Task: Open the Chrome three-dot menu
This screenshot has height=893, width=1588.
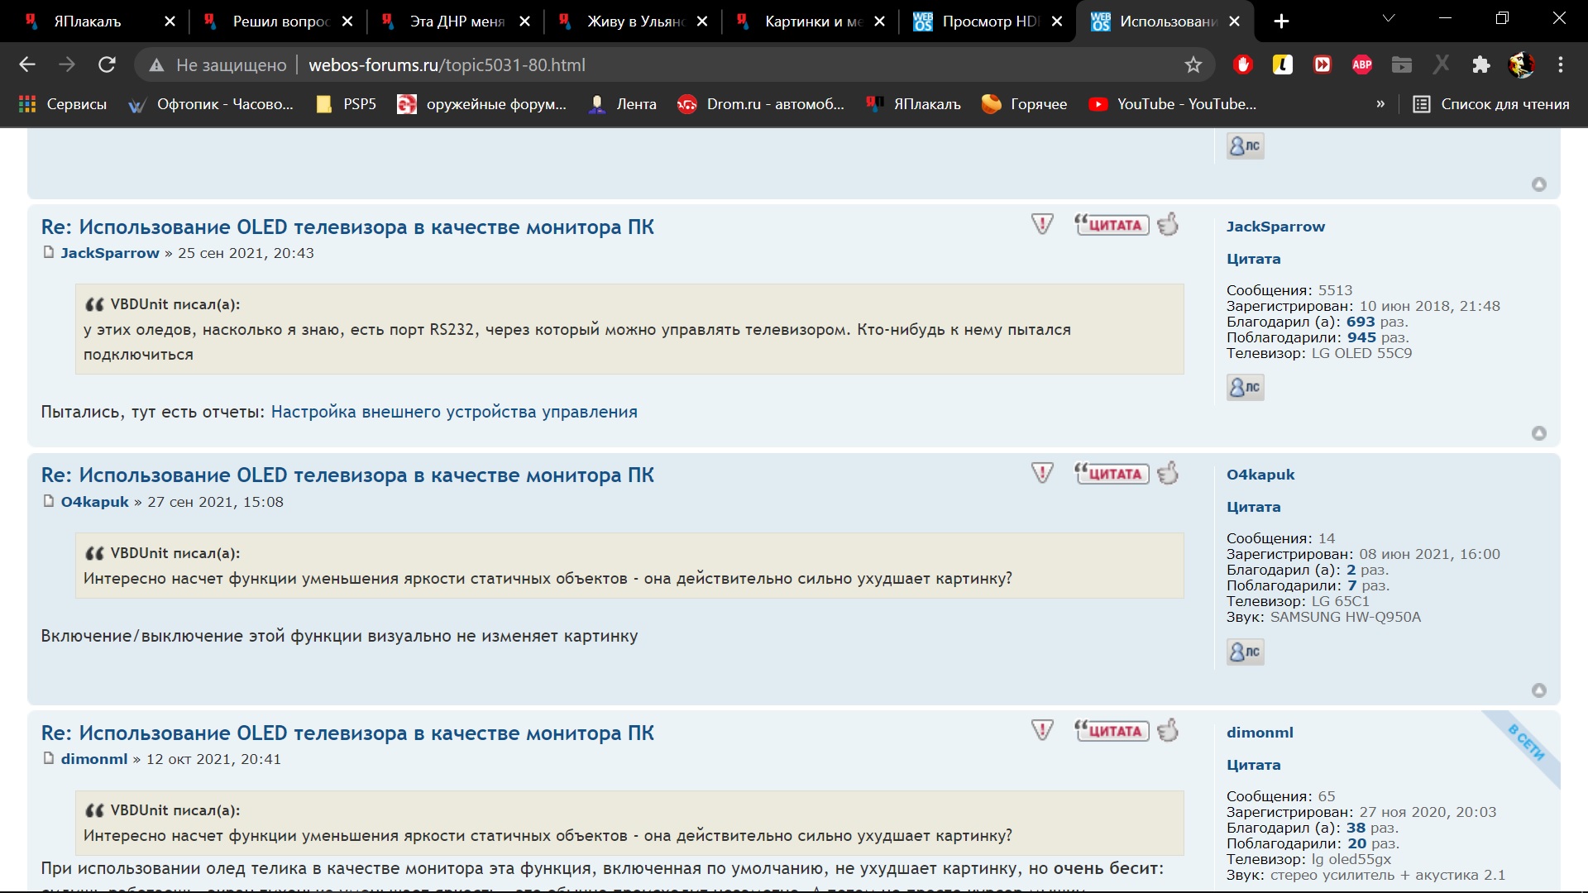Action: 1561,64
